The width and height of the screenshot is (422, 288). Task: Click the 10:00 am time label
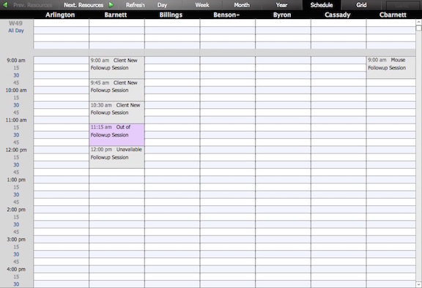tap(16, 90)
